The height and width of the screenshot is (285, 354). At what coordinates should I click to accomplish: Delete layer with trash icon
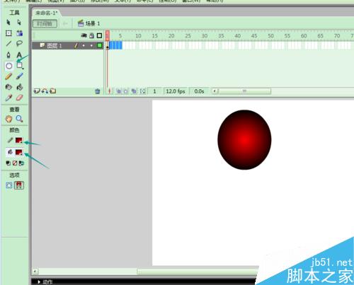click(98, 91)
